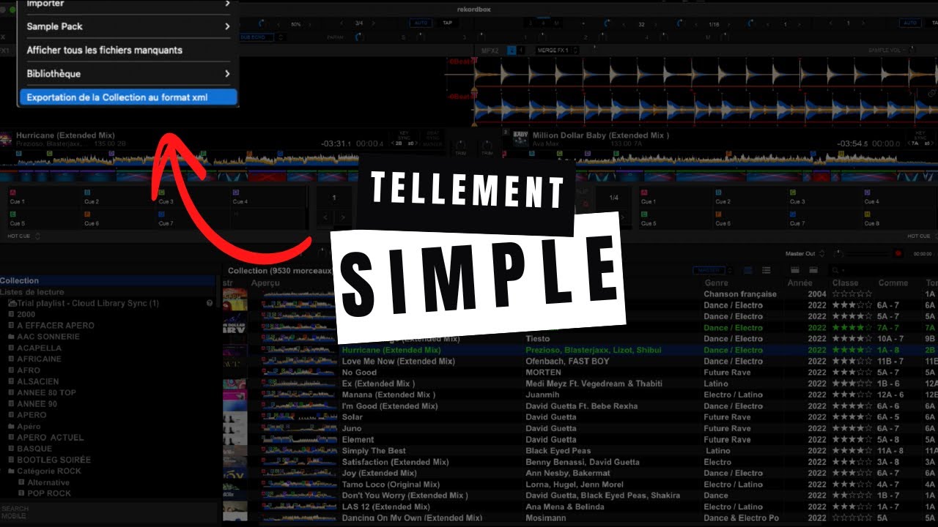Select the Tamo Loco (Original Mix) track
The height and width of the screenshot is (527, 938).
(x=391, y=485)
